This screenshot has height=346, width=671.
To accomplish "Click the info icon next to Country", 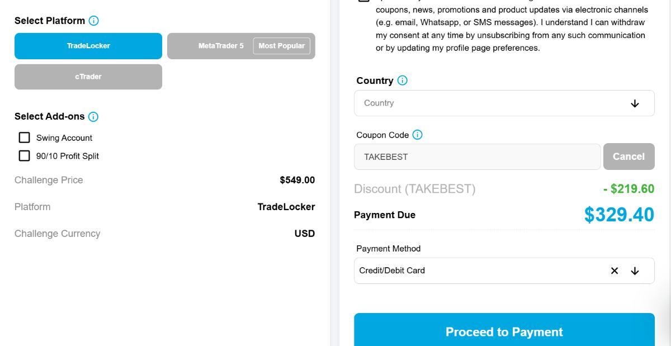I will 402,80.
